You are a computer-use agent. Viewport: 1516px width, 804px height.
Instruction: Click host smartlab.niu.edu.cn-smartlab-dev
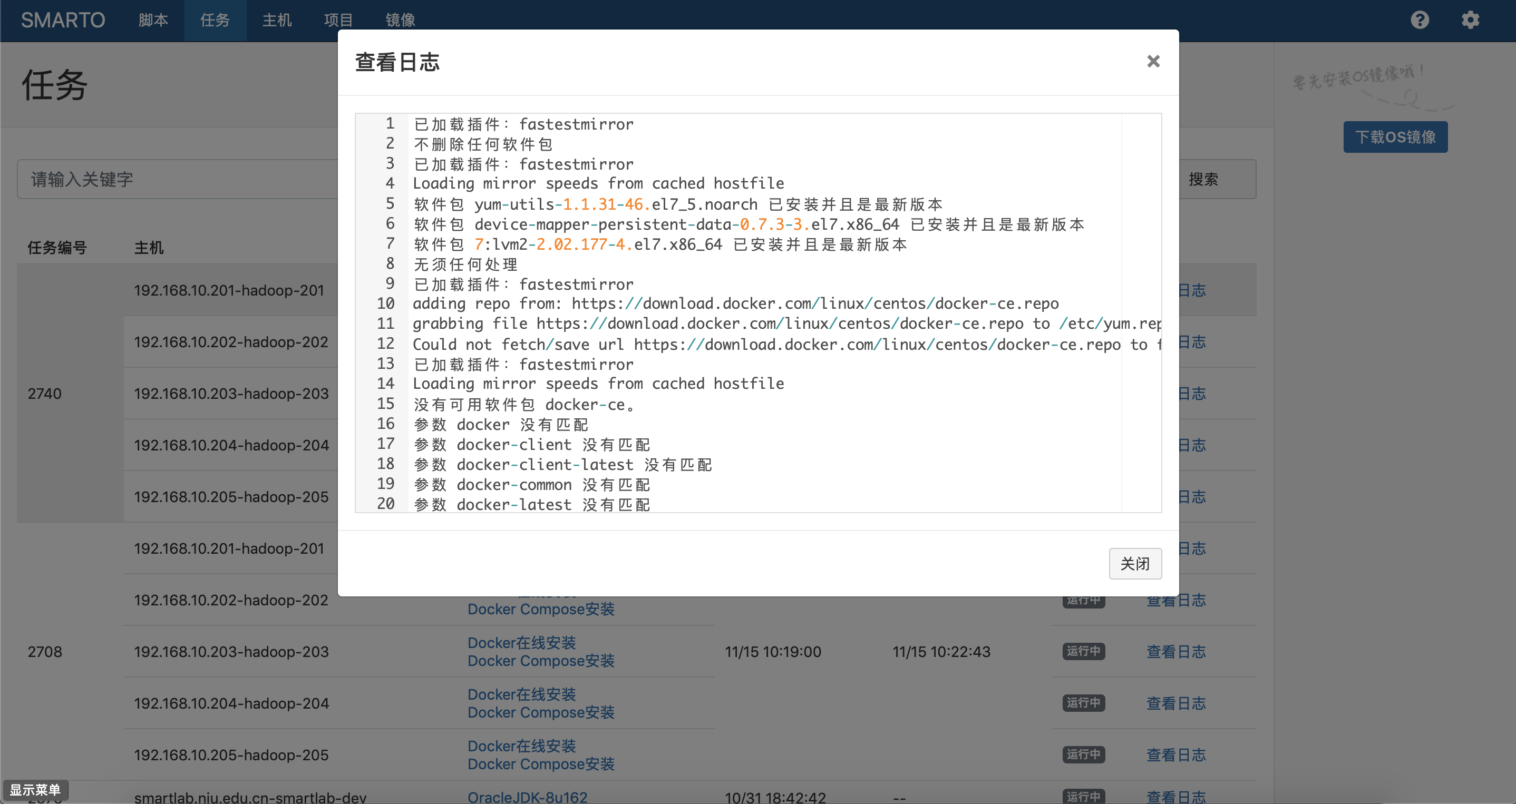click(250, 797)
